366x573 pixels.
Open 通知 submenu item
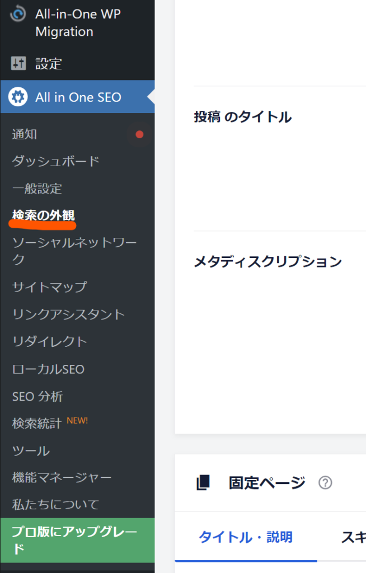click(25, 134)
